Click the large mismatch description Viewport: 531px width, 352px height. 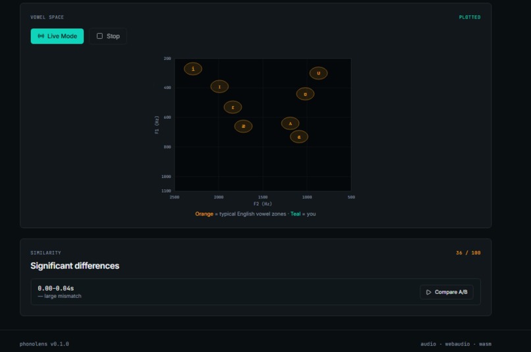click(x=59, y=296)
